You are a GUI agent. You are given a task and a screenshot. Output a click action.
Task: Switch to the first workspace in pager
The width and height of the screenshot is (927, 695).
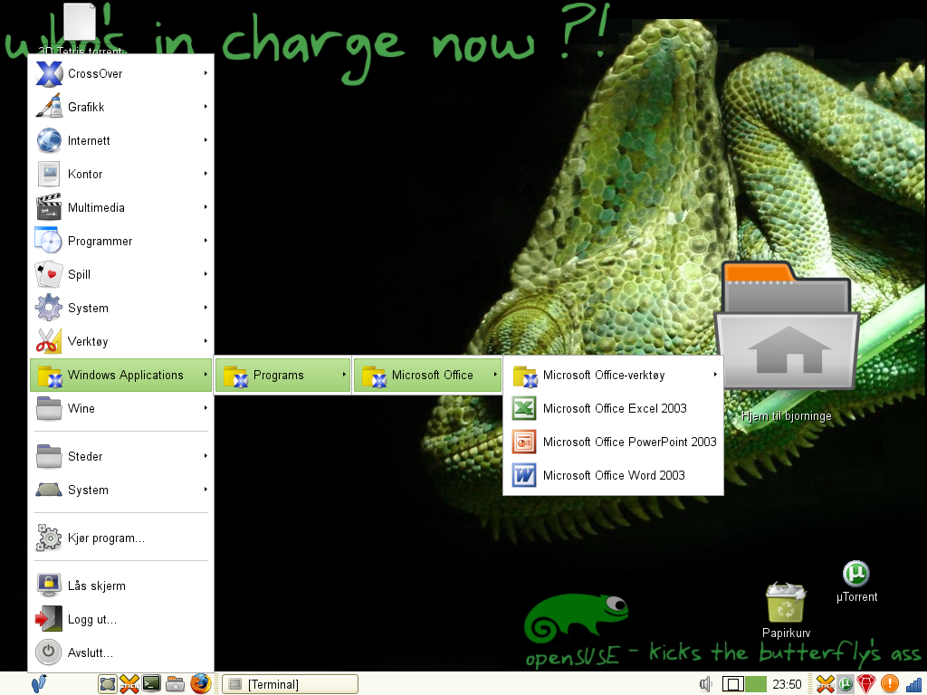coord(732,684)
